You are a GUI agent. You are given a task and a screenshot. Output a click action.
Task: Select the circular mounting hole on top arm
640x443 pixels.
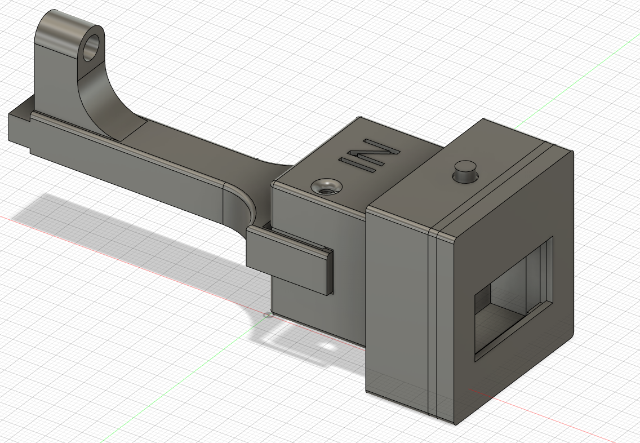point(92,48)
